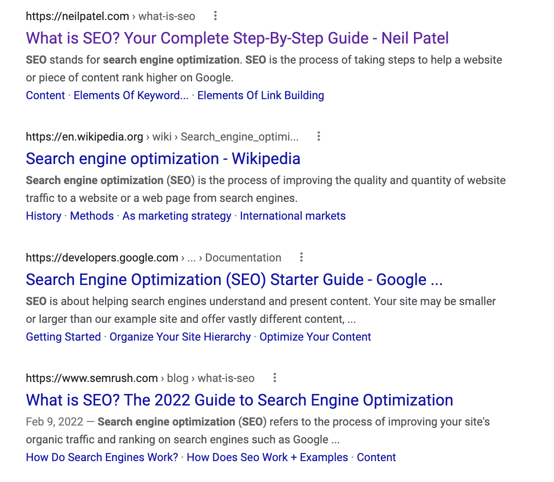Screen dimensions: 554x482
Task: Open the Semrush 2022 Guide to SEO
Action: [x=239, y=400]
